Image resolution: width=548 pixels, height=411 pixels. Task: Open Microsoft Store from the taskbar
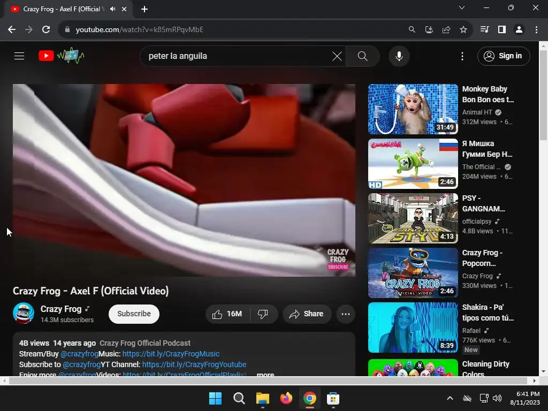[x=333, y=398]
